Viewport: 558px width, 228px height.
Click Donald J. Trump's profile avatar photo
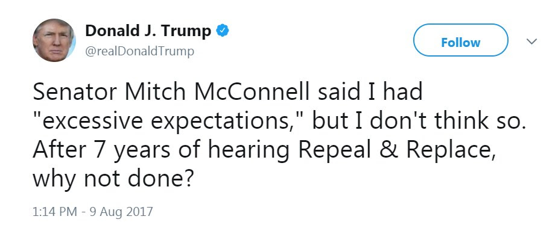coord(54,40)
